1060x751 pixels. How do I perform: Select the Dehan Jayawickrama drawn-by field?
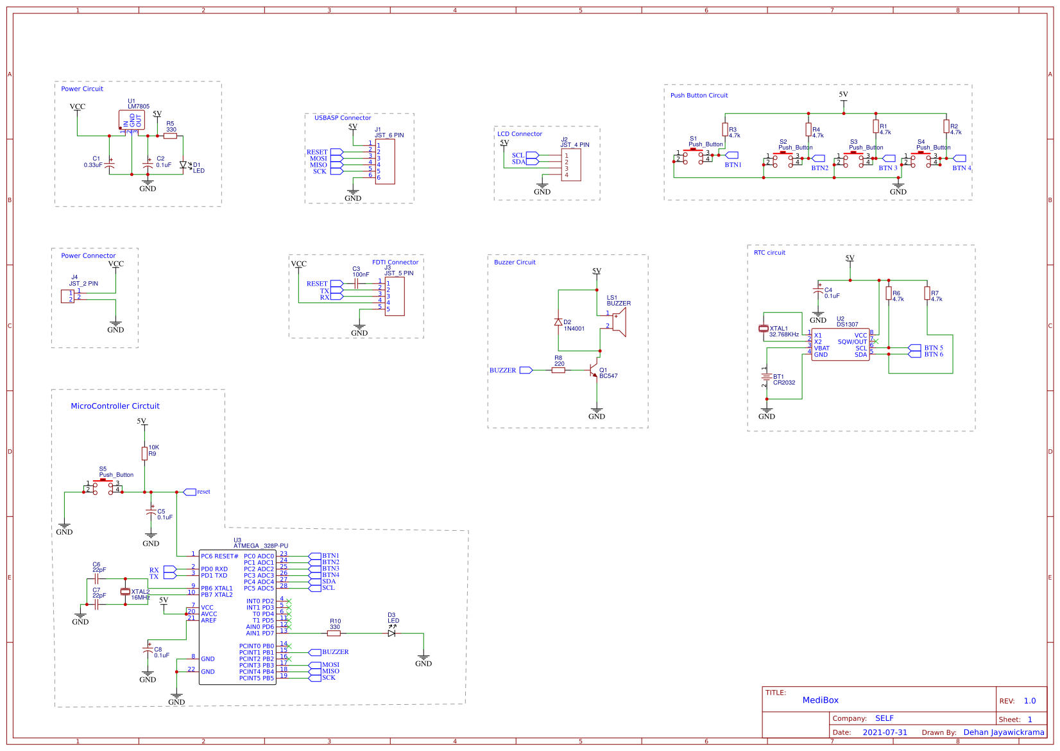[x=1004, y=732]
